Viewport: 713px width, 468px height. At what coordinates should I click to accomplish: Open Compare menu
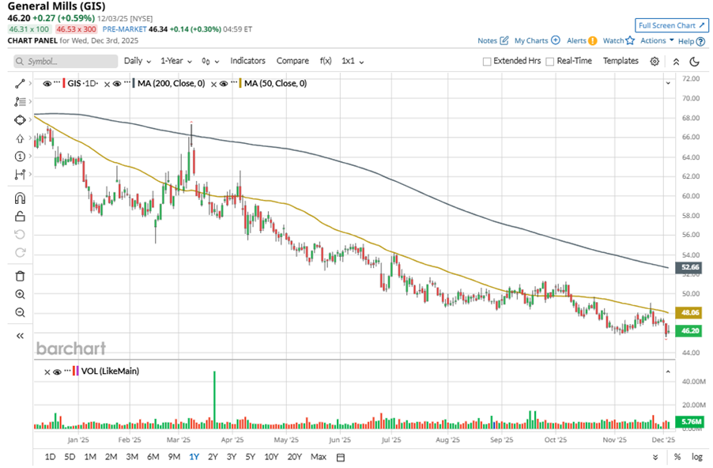pos(292,61)
